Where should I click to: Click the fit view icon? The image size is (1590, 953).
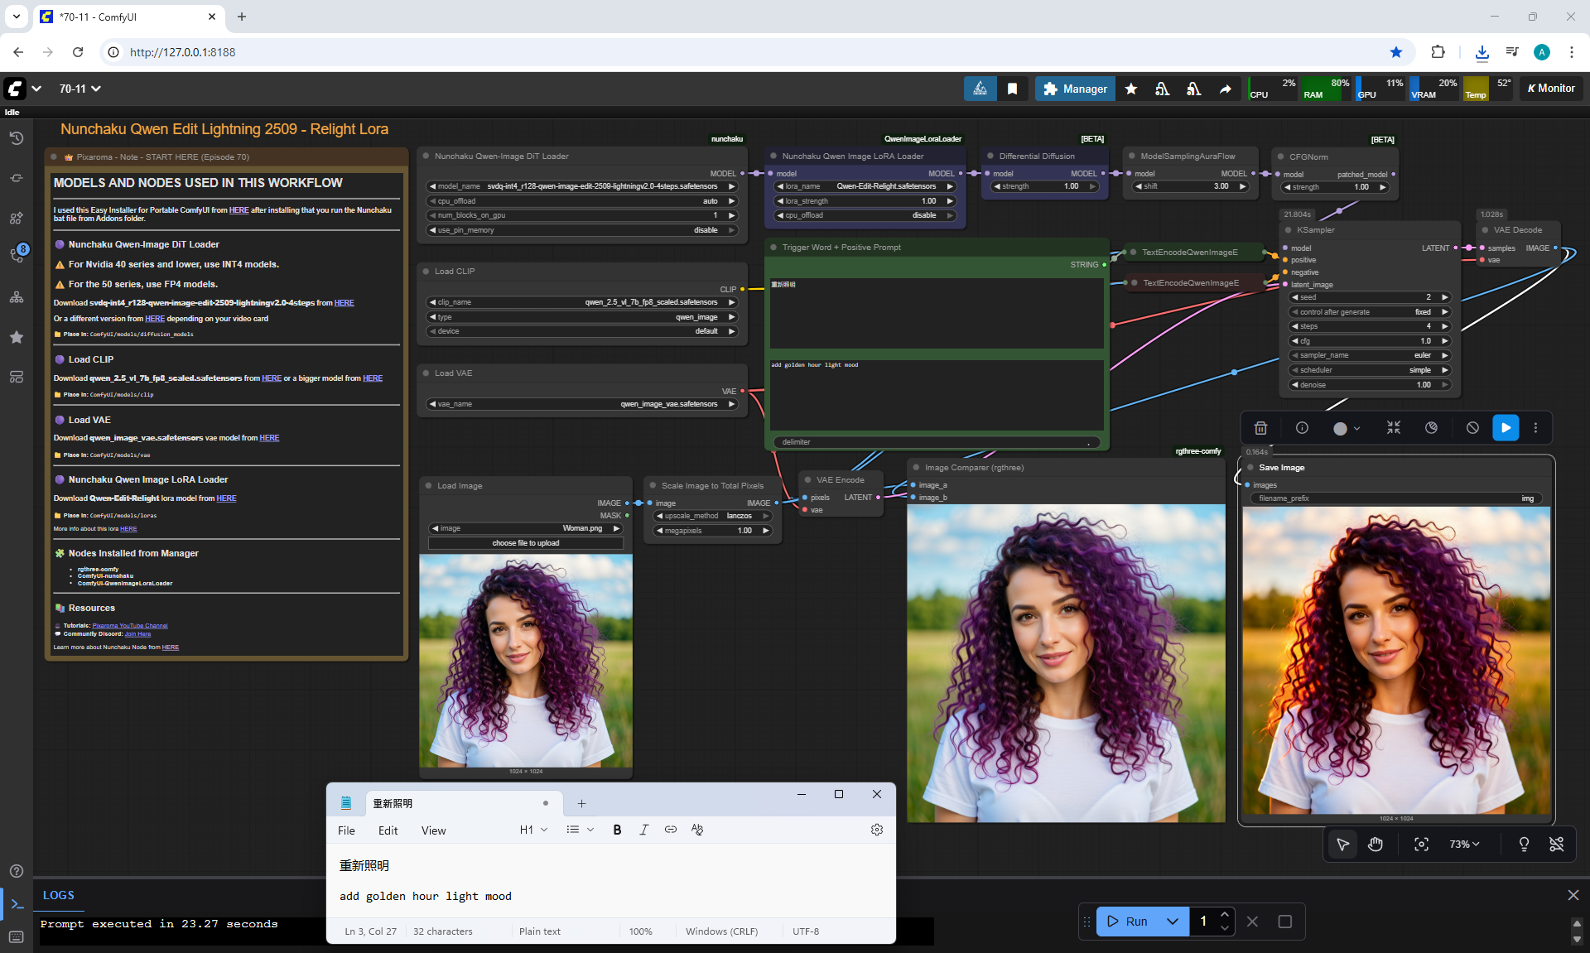(x=1421, y=844)
